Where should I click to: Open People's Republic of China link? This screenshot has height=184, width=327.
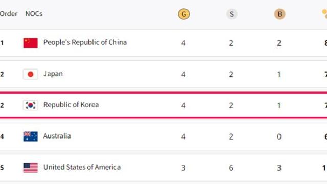click(85, 42)
